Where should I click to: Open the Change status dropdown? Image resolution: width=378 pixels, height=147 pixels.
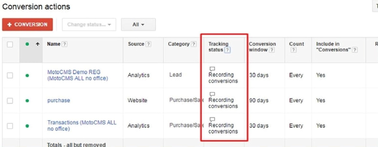pyautogui.click(x=89, y=25)
